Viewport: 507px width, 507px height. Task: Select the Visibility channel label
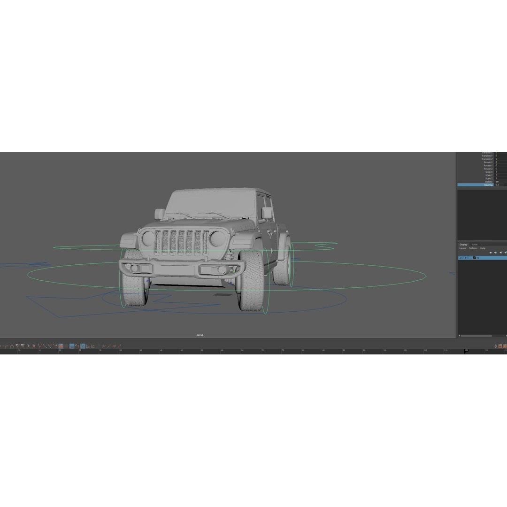489,182
